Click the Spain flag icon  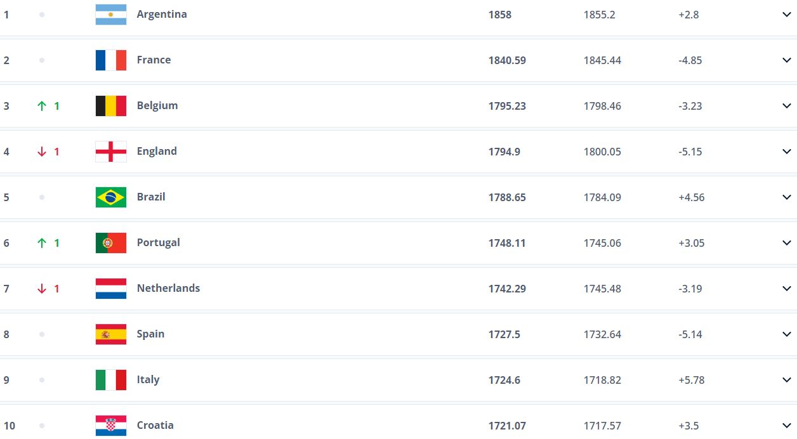(x=111, y=334)
